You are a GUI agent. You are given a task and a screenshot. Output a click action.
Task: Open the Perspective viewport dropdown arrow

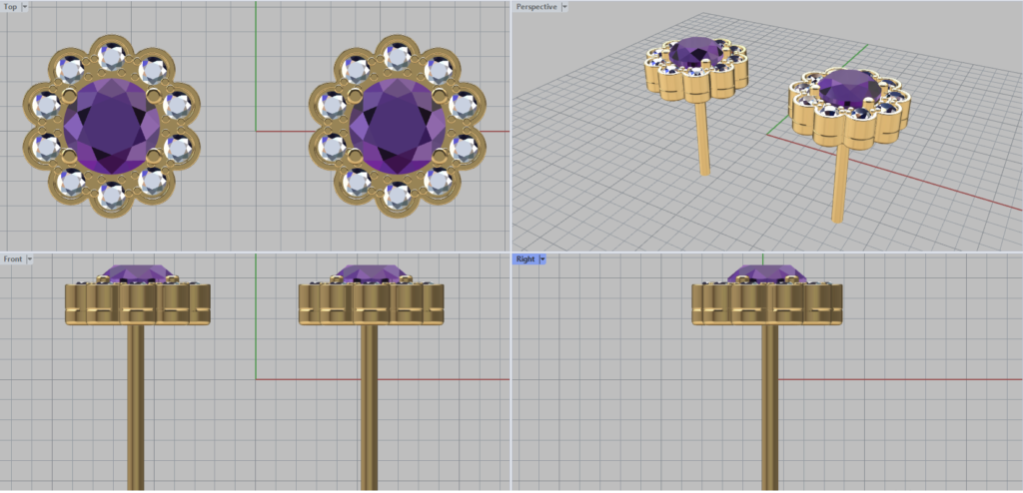click(x=564, y=7)
